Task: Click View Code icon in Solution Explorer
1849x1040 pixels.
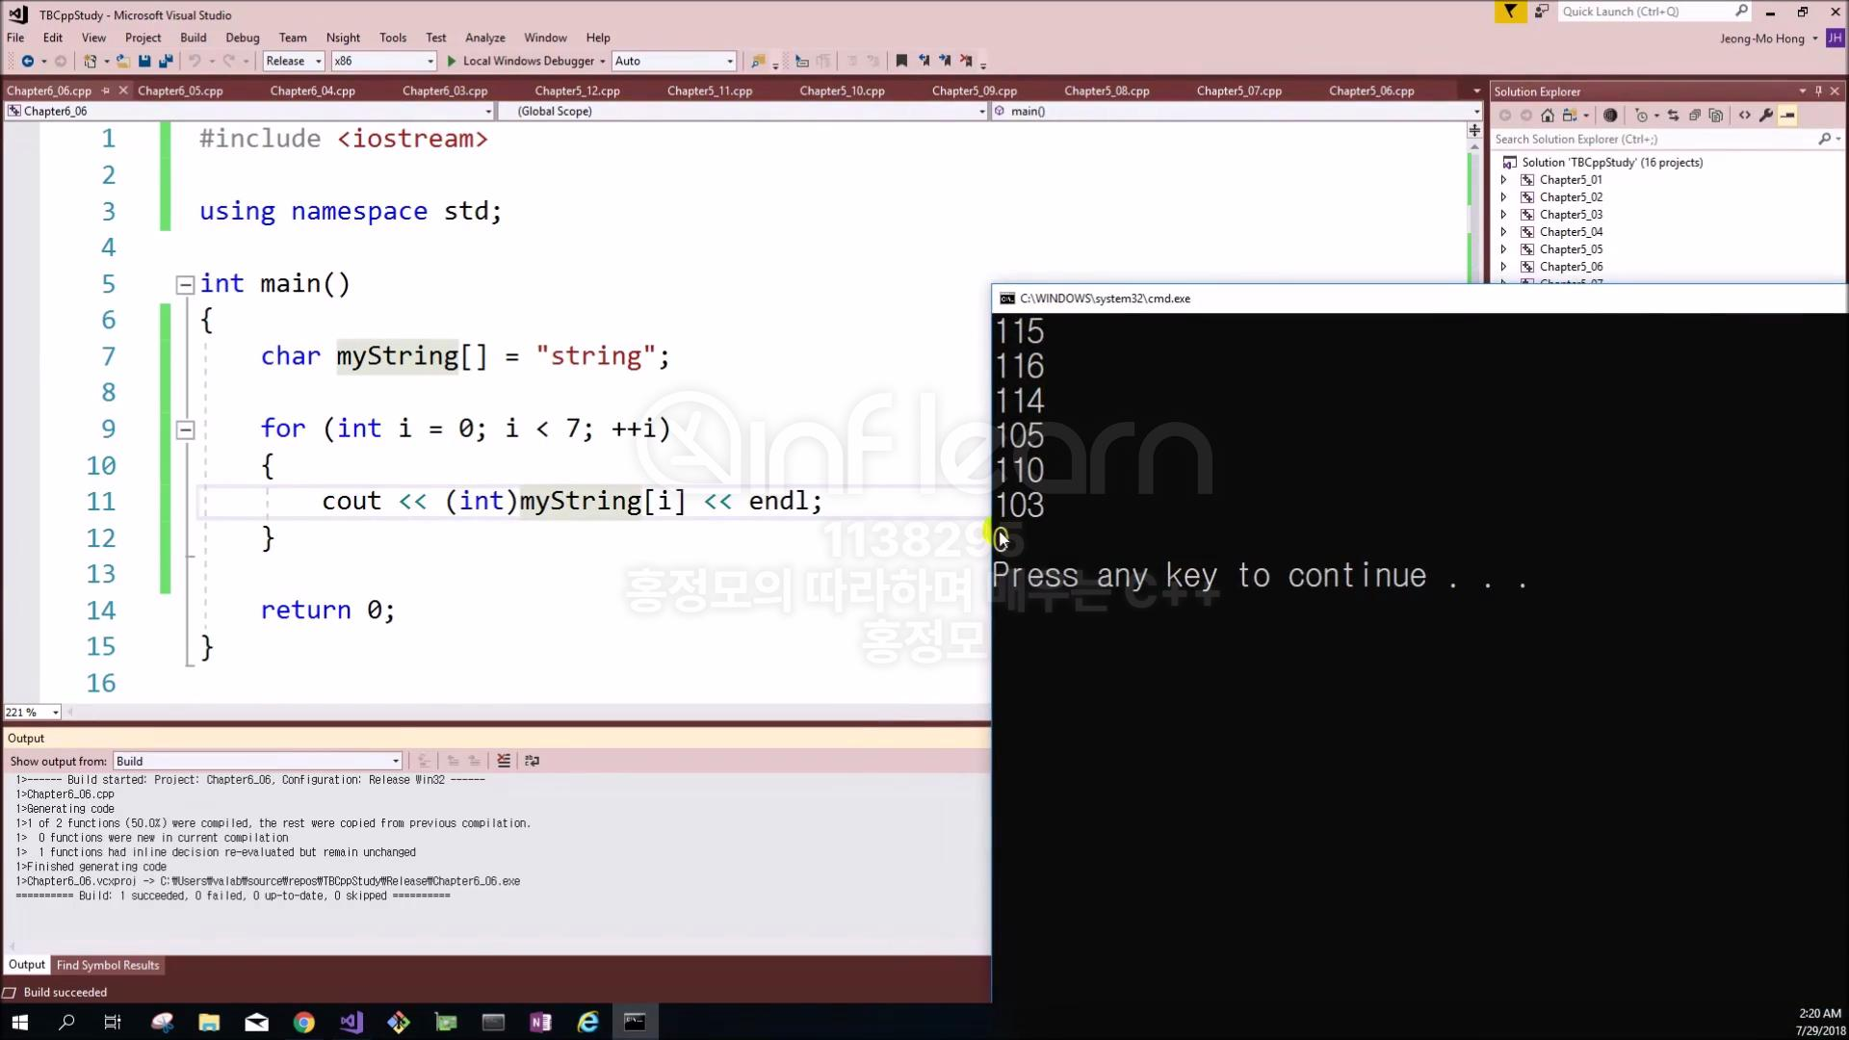Action: (1744, 116)
